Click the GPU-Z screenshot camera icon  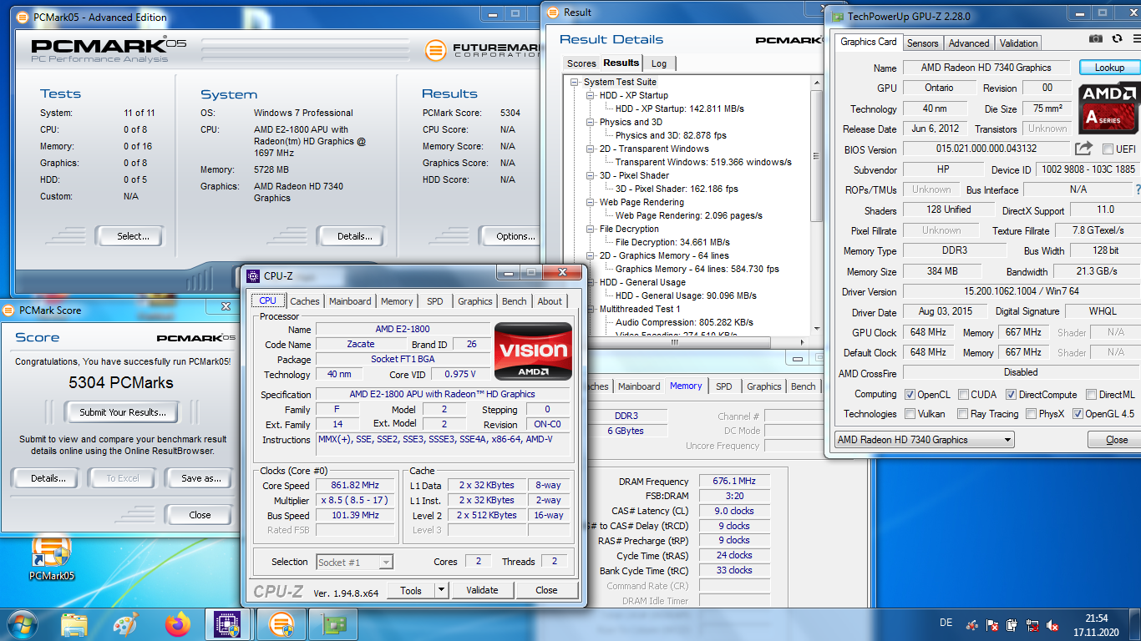(1095, 38)
